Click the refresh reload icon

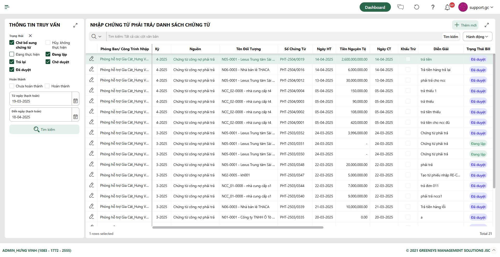417,7
